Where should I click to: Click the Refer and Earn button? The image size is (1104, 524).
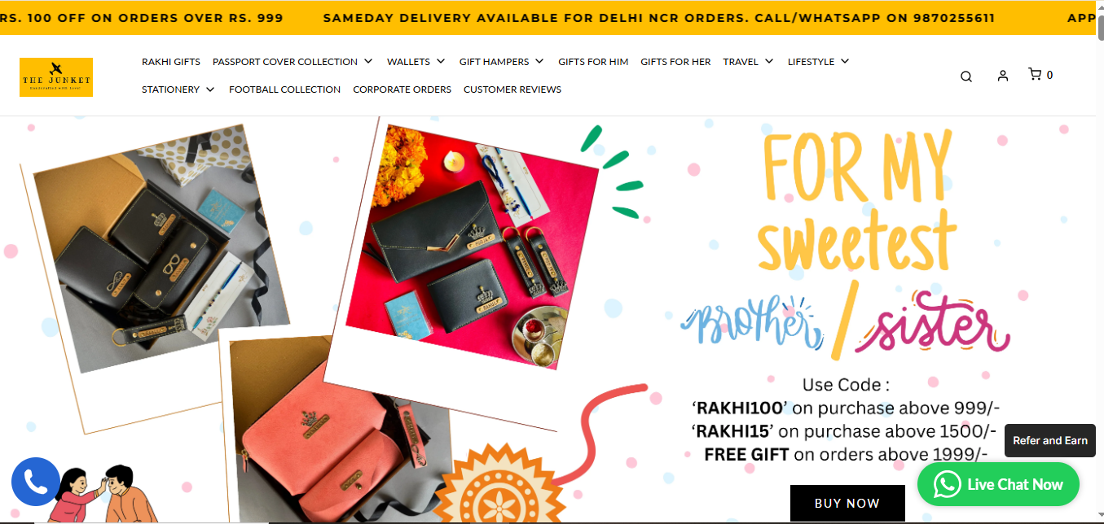pos(1050,440)
